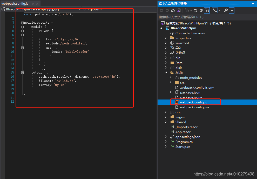The width and height of the screenshot is (257, 179).
Task: Collapse the use block at line 9
Action: 22,48
